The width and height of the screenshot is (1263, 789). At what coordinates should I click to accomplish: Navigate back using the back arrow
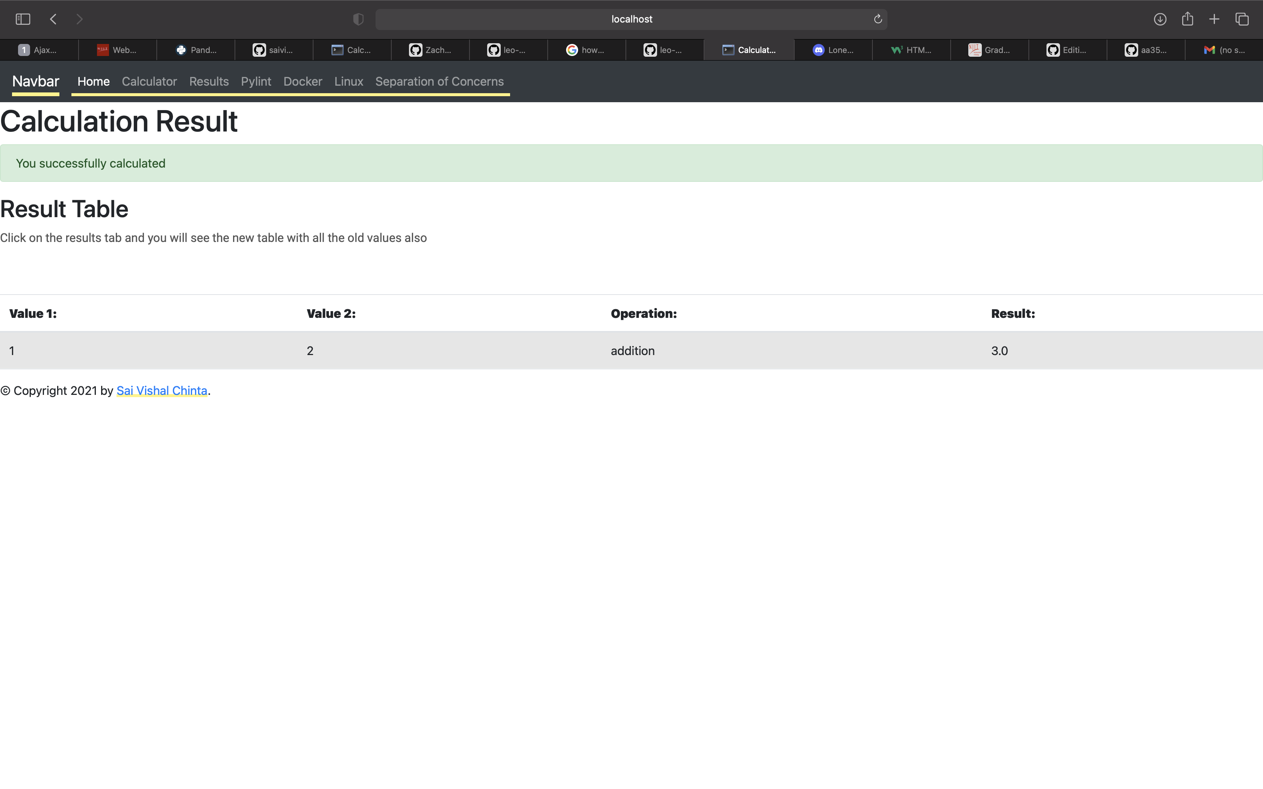click(53, 19)
